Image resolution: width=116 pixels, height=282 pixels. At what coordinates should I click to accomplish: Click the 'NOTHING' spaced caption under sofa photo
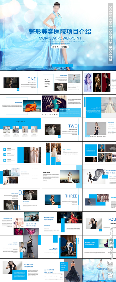pos(50,114)
